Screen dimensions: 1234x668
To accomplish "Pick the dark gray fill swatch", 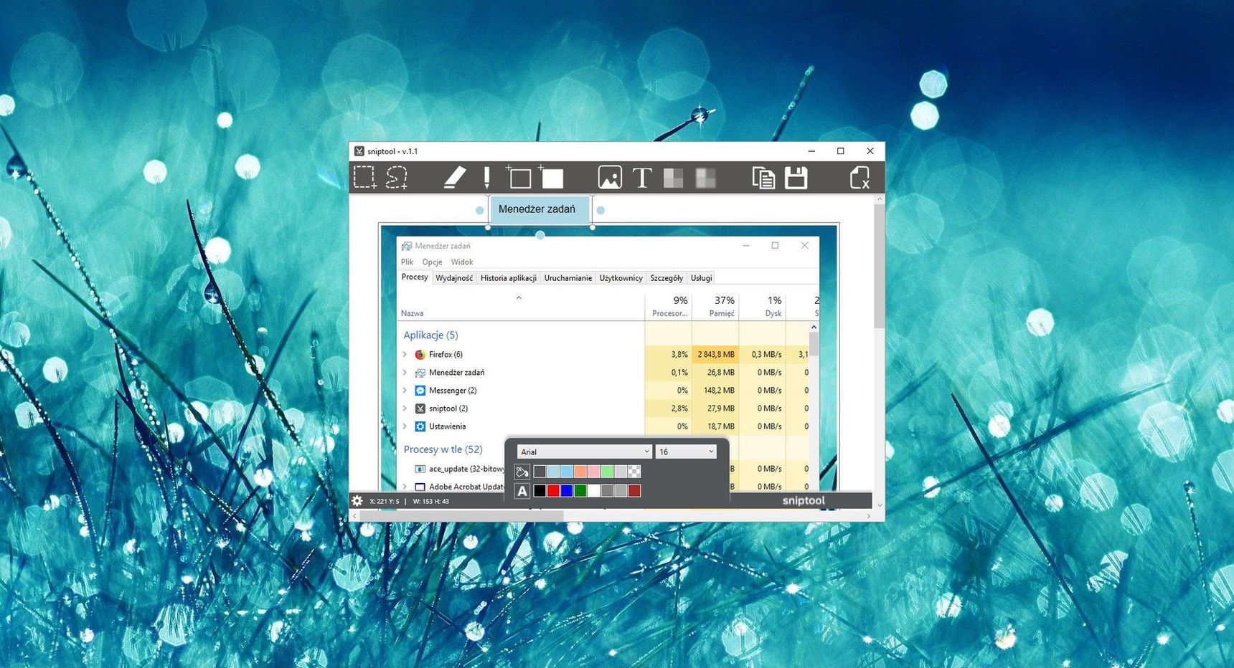I will 540,472.
